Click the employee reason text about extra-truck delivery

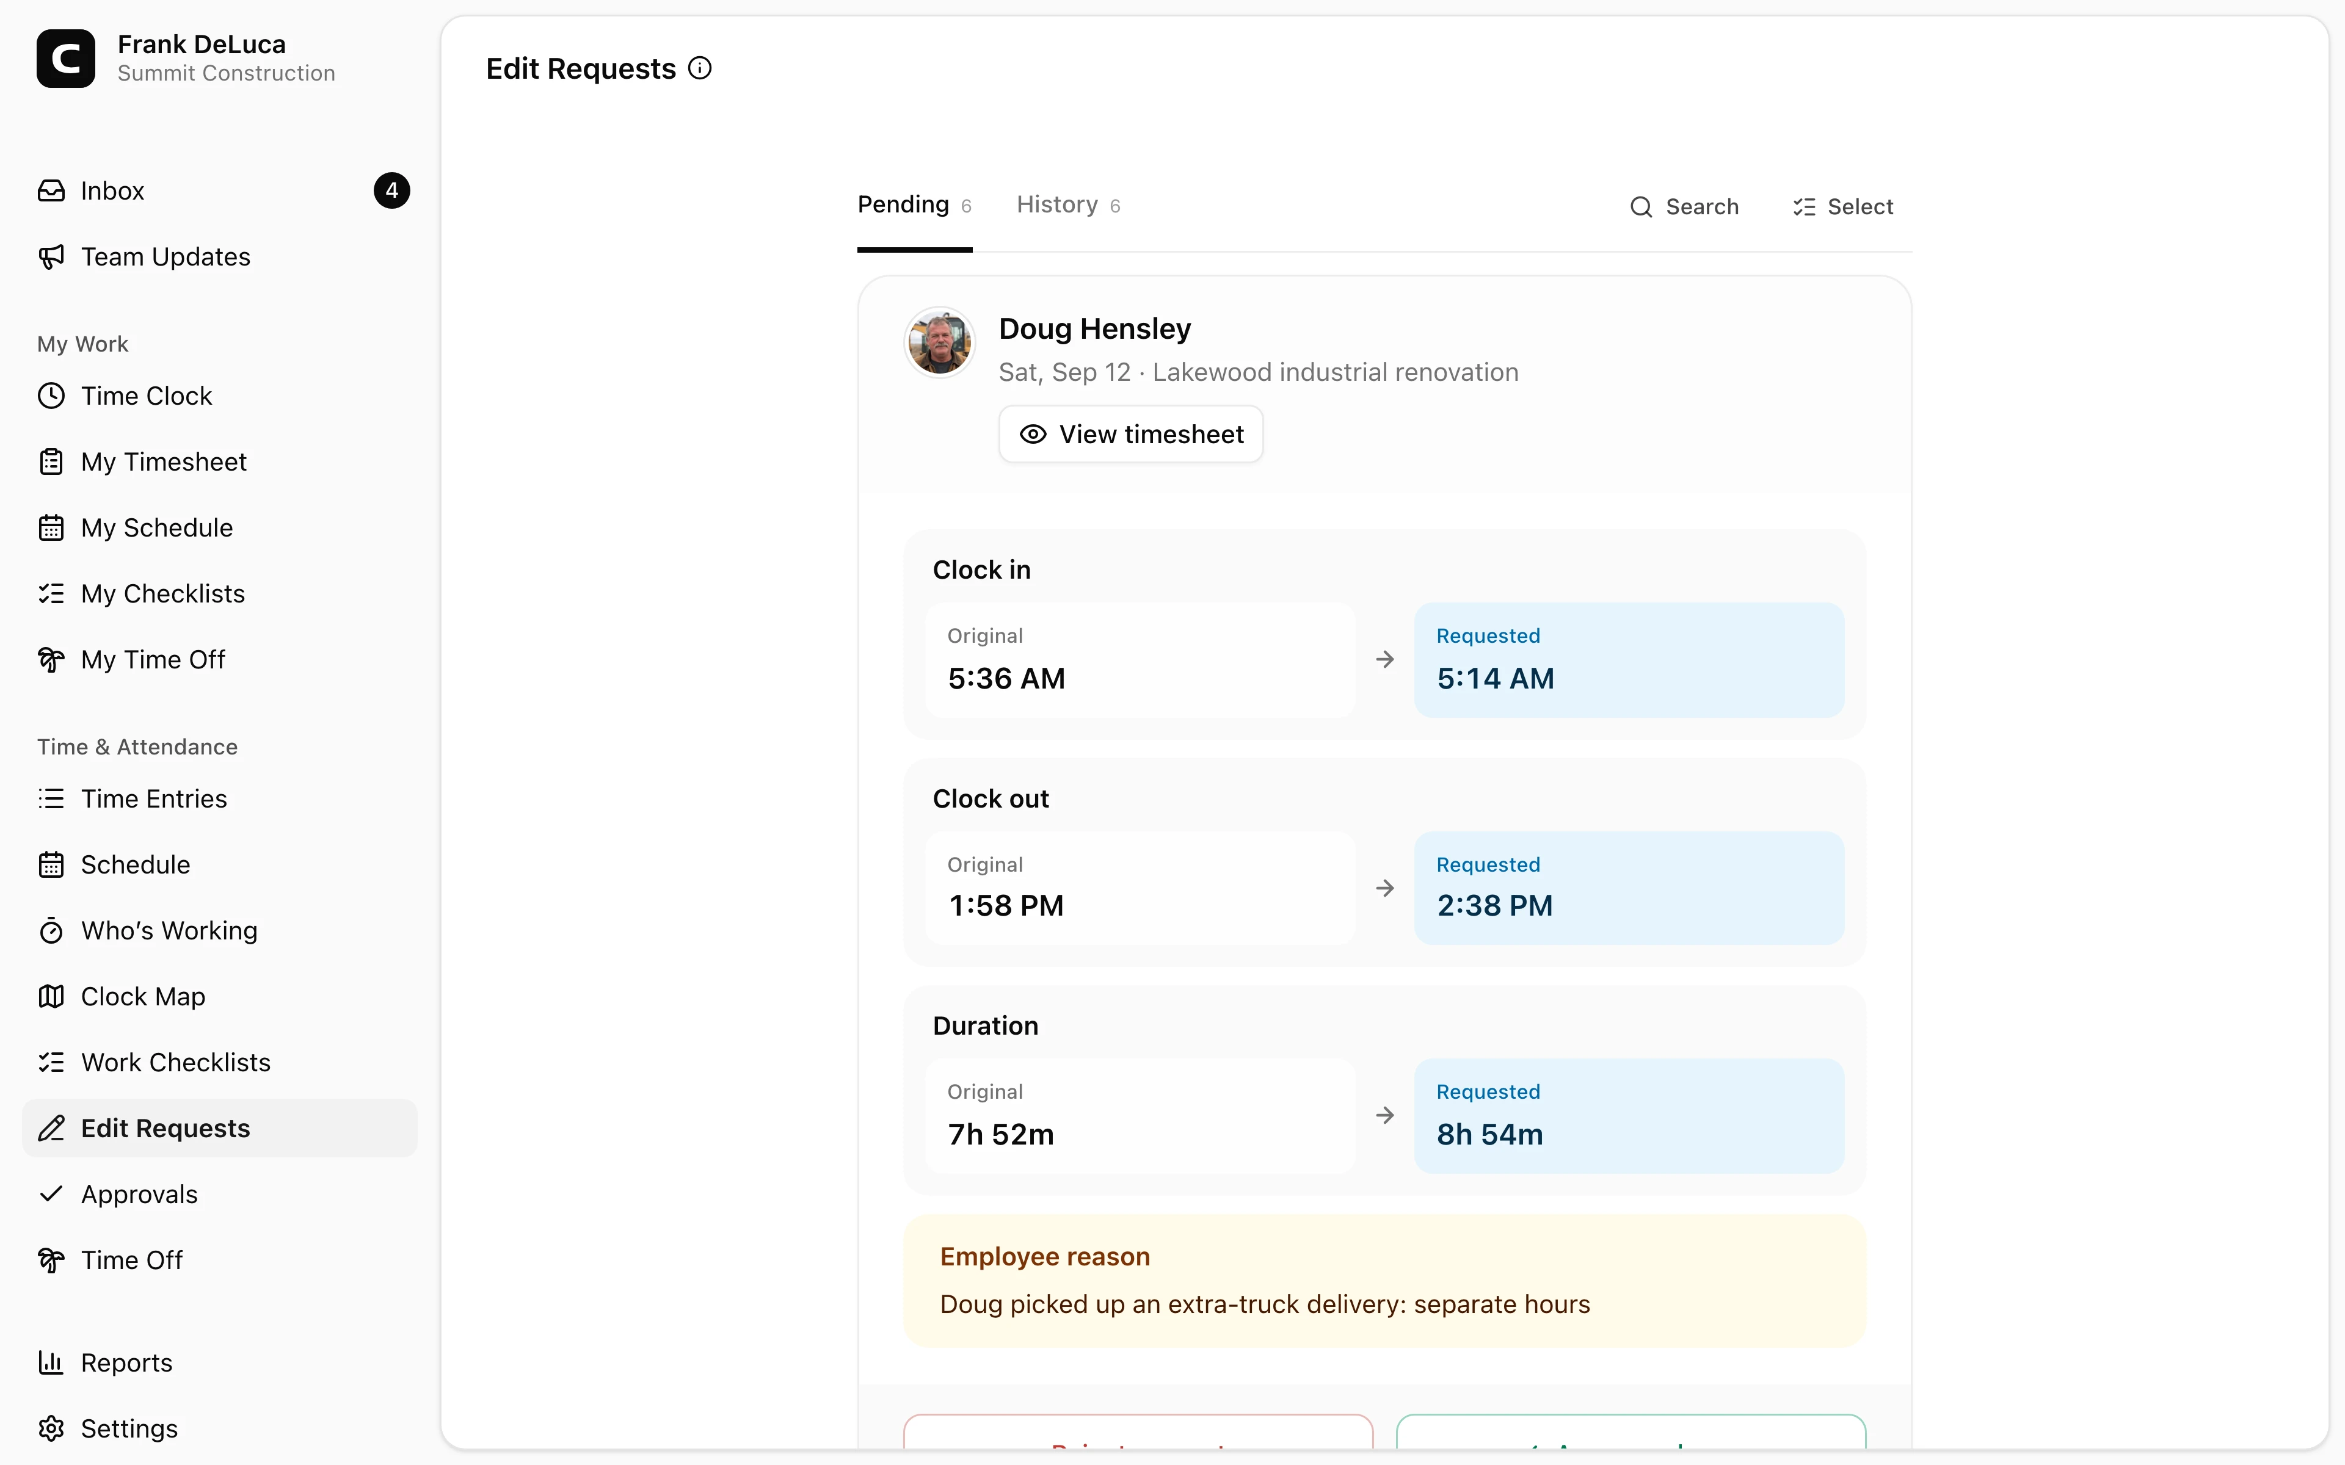pyautogui.click(x=1265, y=1305)
